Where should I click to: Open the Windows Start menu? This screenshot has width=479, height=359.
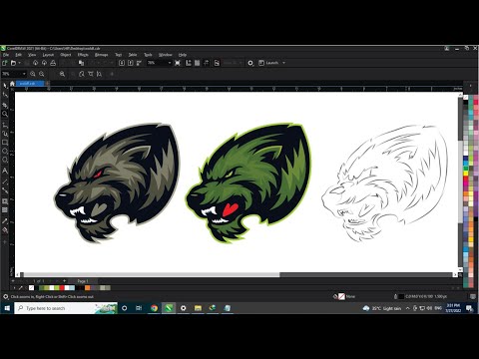[7, 308]
